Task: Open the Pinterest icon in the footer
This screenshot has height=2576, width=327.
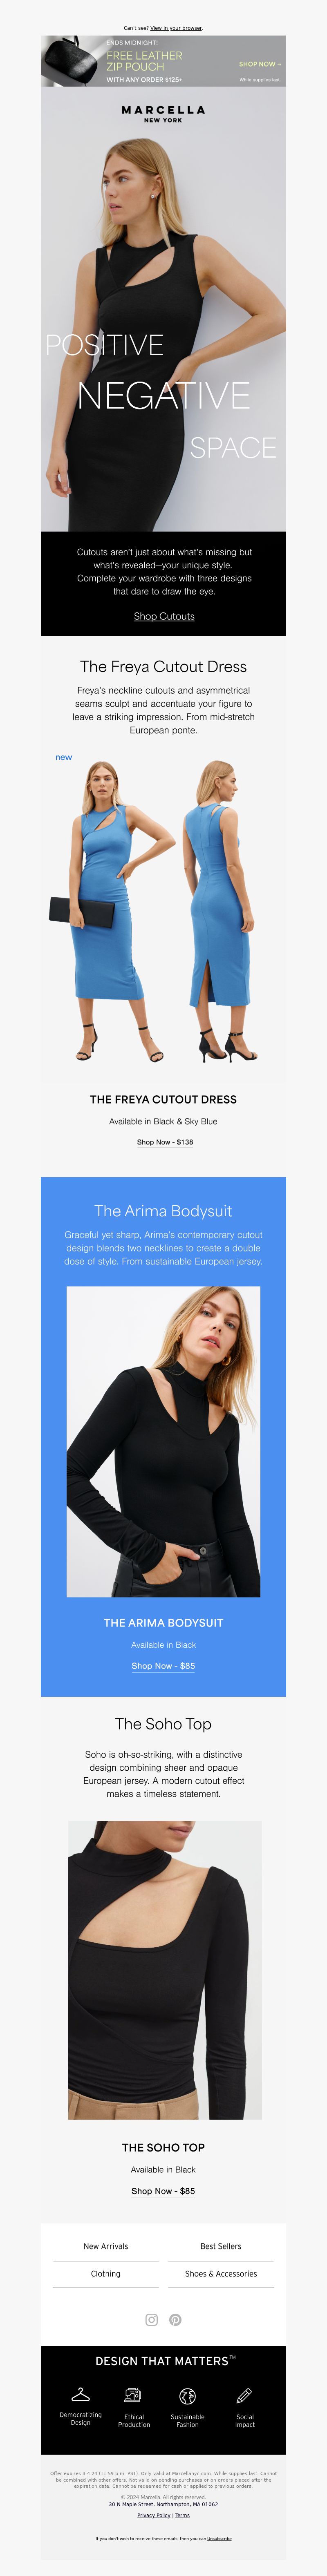Action: (x=175, y=2320)
